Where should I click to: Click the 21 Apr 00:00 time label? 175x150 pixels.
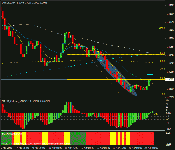135,148
